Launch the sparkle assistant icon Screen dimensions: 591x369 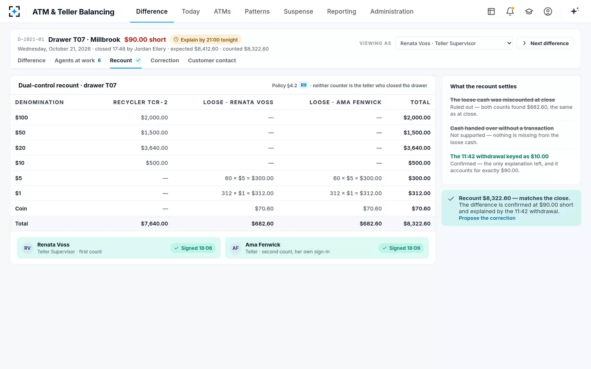click(575, 11)
